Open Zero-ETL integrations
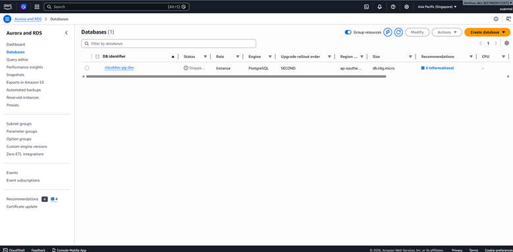Screen dimensions: 513x252 point(25,154)
